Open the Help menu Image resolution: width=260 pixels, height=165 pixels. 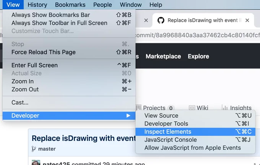[x=156, y=5]
